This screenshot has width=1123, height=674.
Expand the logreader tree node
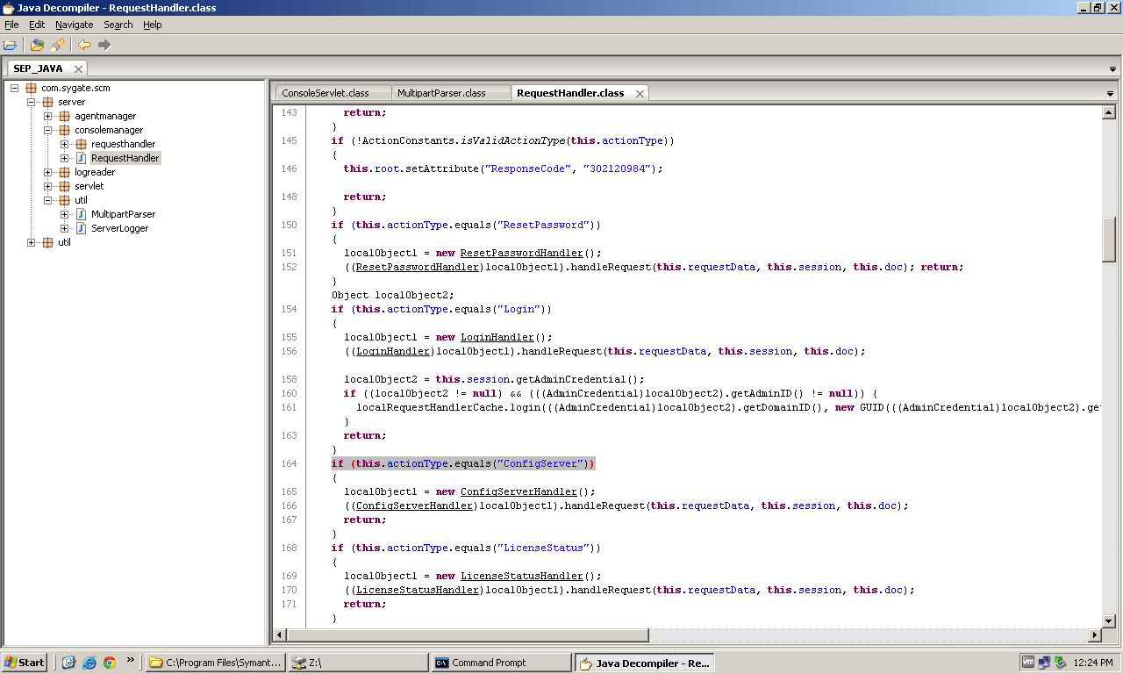click(48, 172)
